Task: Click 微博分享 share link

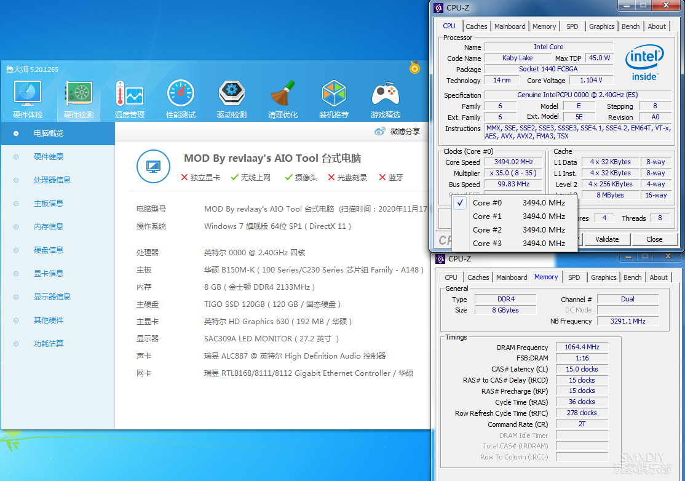Action: (405, 131)
